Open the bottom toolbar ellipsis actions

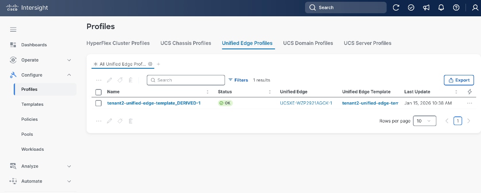click(99, 121)
